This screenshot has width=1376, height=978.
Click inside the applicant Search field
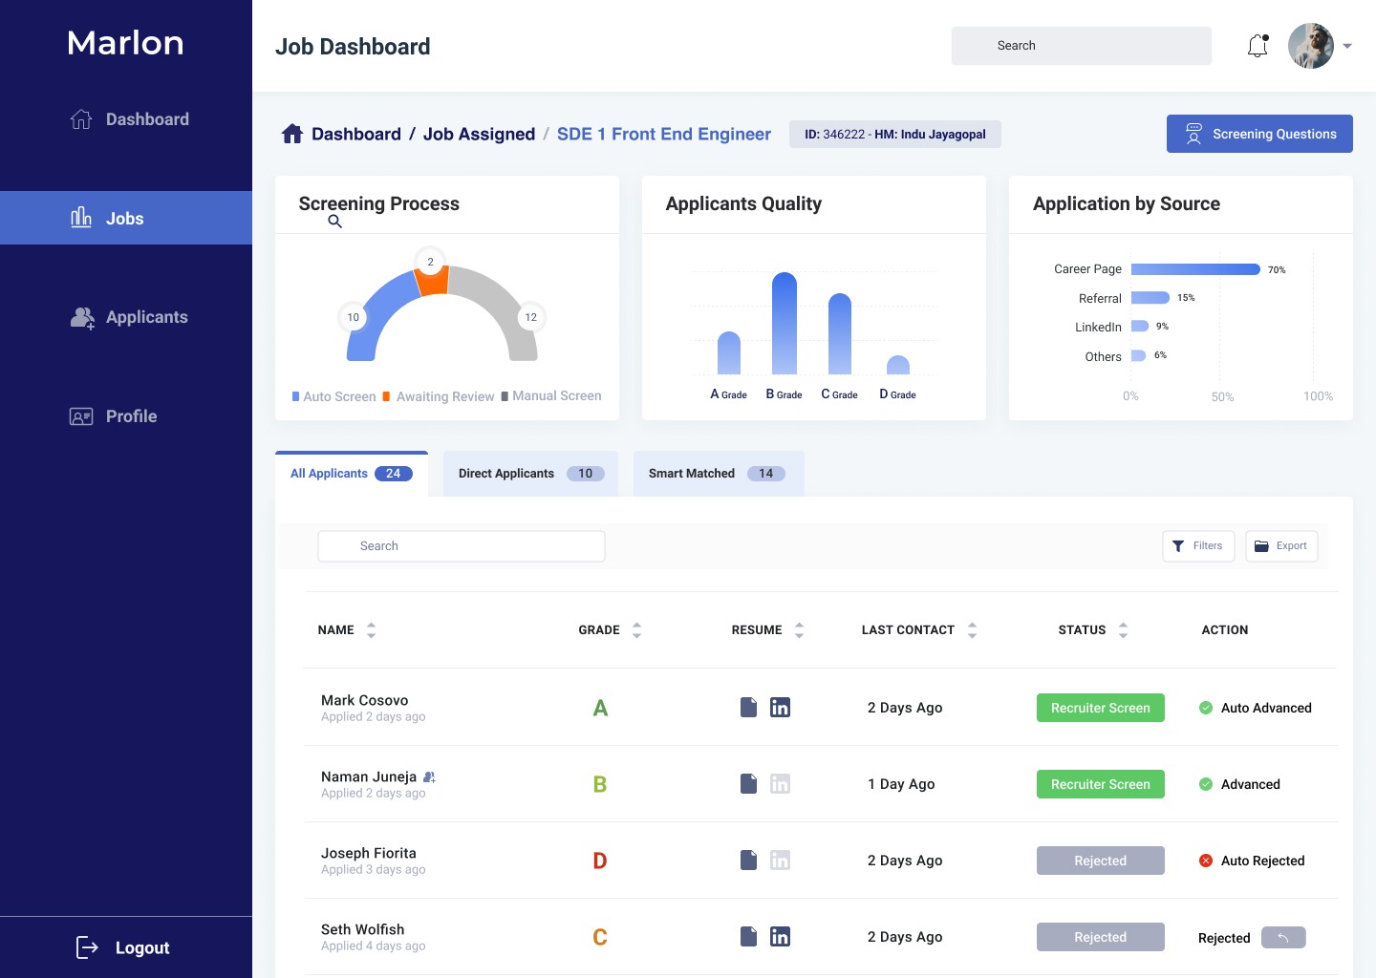tap(462, 545)
